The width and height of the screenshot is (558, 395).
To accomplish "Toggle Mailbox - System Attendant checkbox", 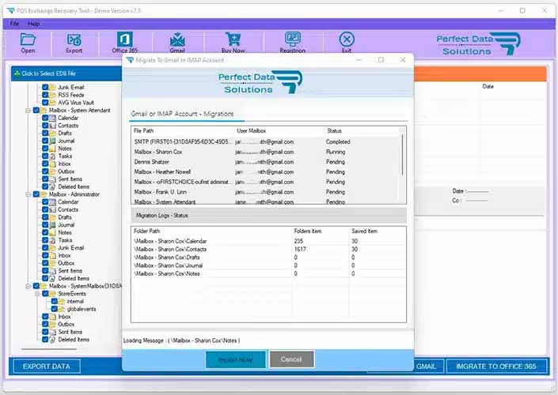I will click(x=36, y=110).
